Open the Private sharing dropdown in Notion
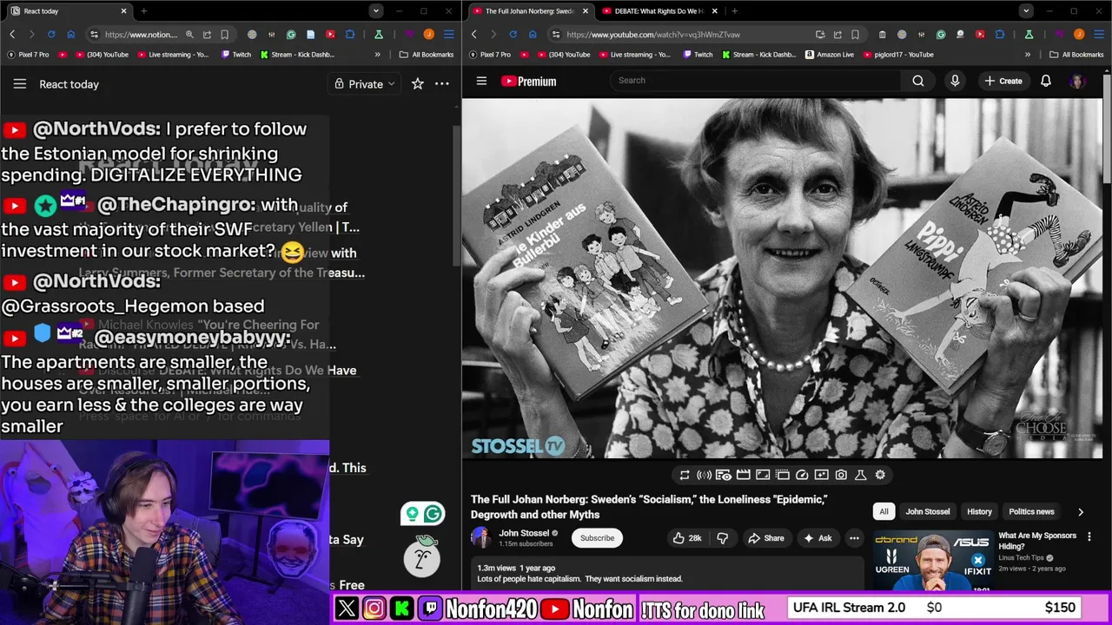Viewport: 1112px width, 625px height. tap(365, 84)
